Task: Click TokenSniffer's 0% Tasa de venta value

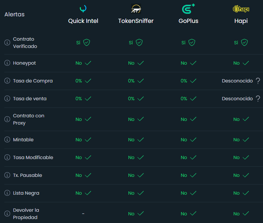Action: pyautogui.click(x=131, y=98)
